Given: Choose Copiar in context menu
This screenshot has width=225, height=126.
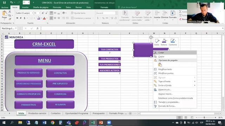Looking at the screenshot, I should tap(175, 57).
